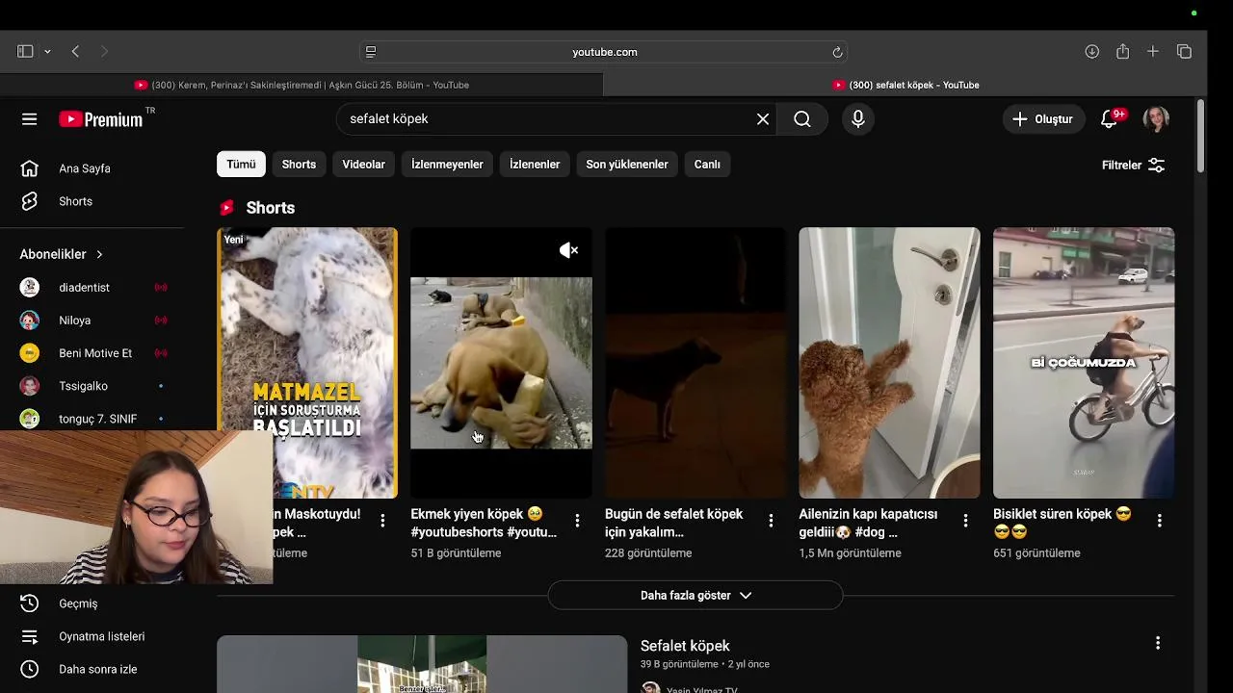Select the Tümü filter chip
This screenshot has height=693, width=1233.
click(241, 164)
